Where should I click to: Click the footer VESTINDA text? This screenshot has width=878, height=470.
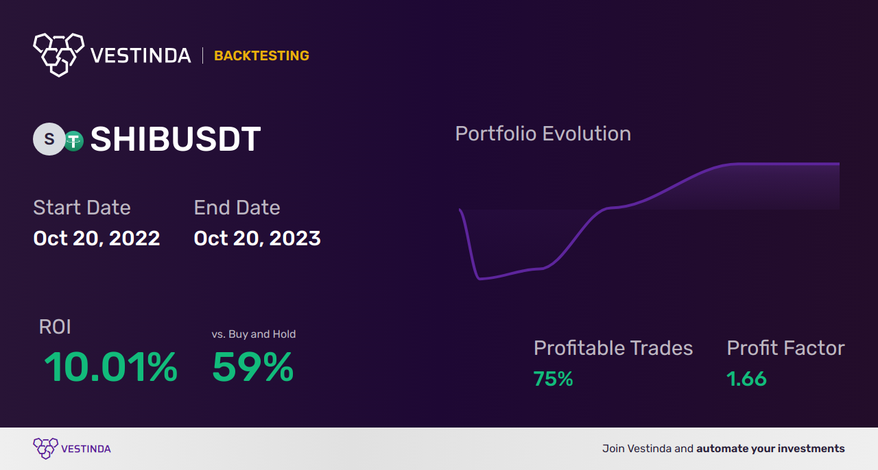(86, 449)
